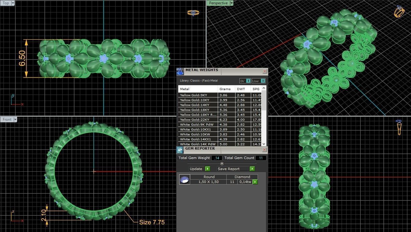Click the Size 7.75 ring annotation
The height and width of the screenshot is (232, 411).
[x=152, y=222]
